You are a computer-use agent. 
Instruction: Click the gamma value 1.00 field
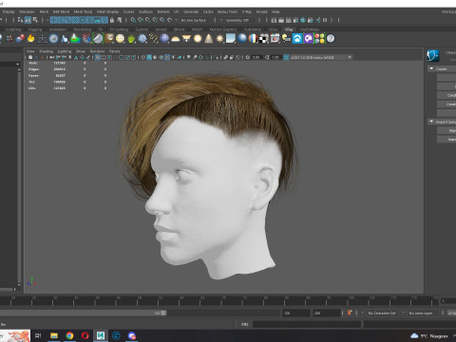275,57
